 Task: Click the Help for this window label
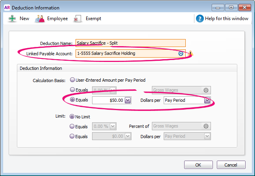point(227,19)
